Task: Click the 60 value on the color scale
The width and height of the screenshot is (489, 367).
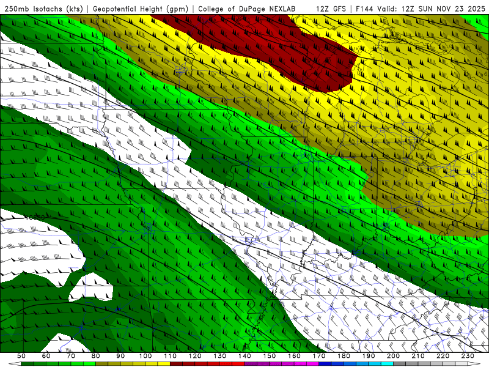Action: 46,356
